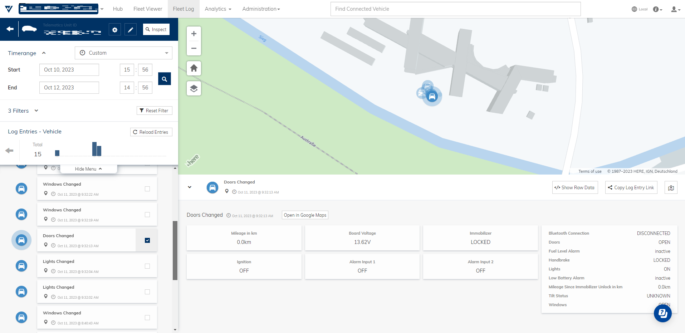
Task: Click car icon in Doors Changed detail header
Action: 212,187
